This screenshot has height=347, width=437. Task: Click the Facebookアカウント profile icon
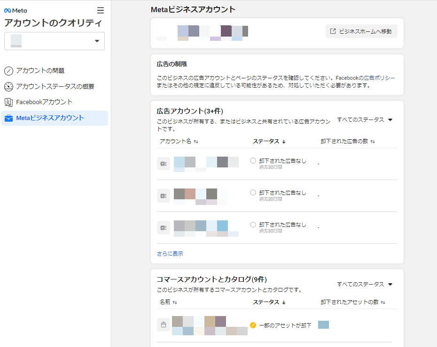click(8, 102)
